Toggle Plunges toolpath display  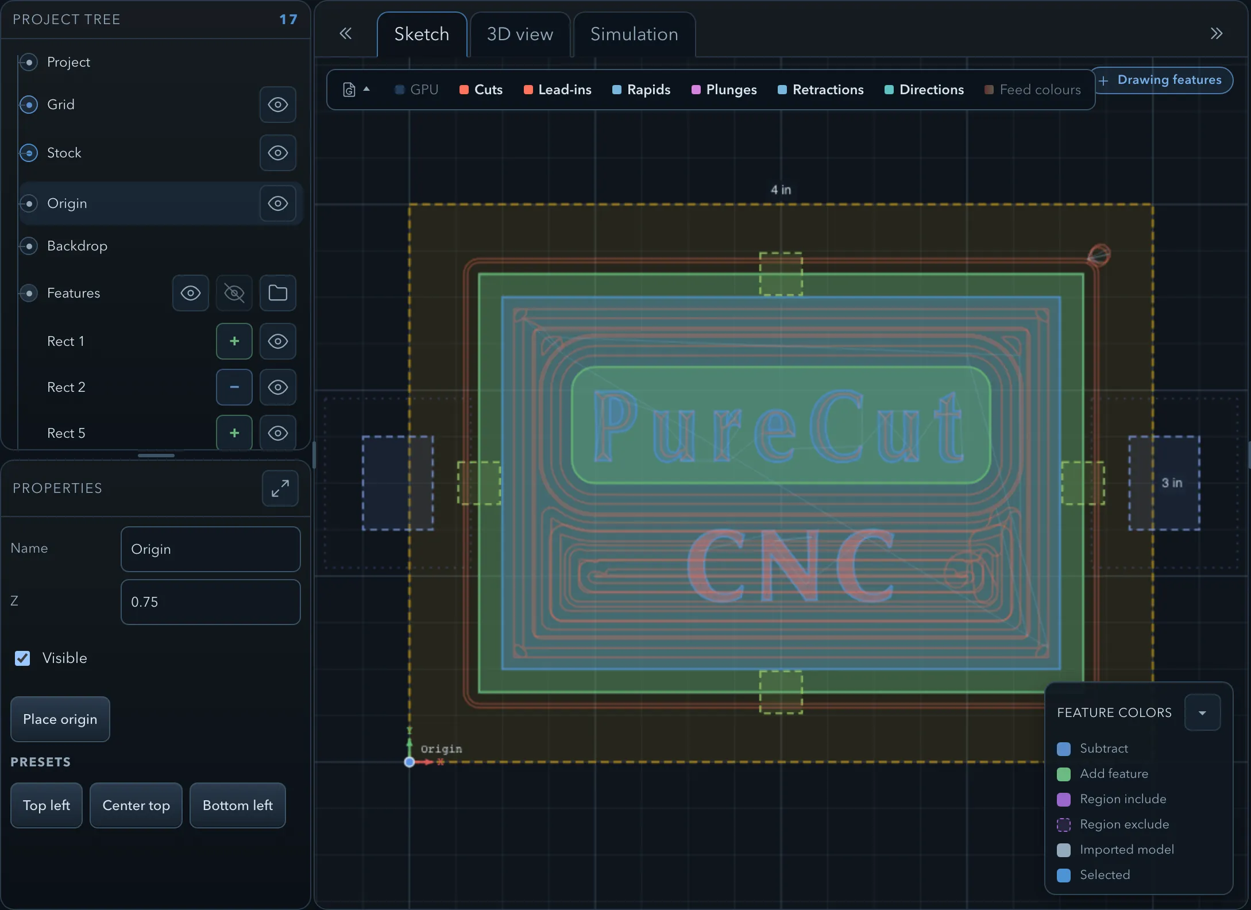pos(724,90)
